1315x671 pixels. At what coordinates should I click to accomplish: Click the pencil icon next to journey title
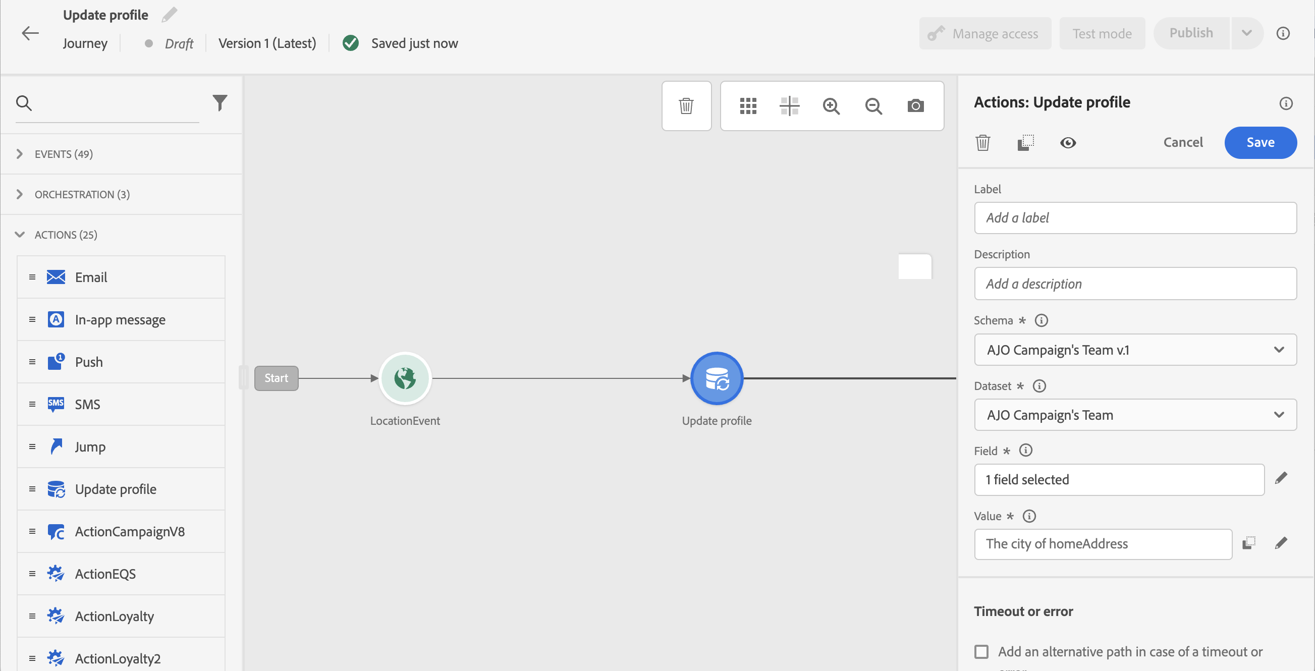170,15
